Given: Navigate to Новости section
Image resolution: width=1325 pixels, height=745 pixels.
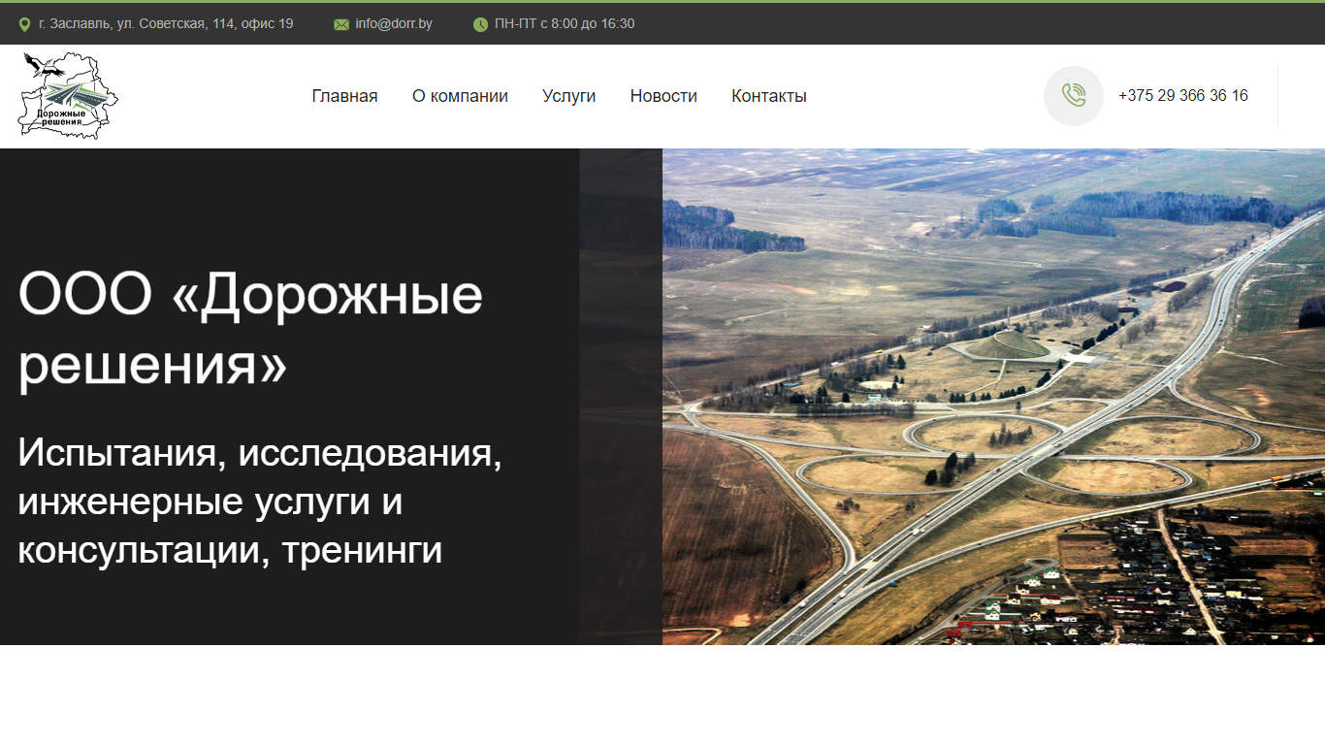Looking at the screenshot, I should click(x=663, y=96).
